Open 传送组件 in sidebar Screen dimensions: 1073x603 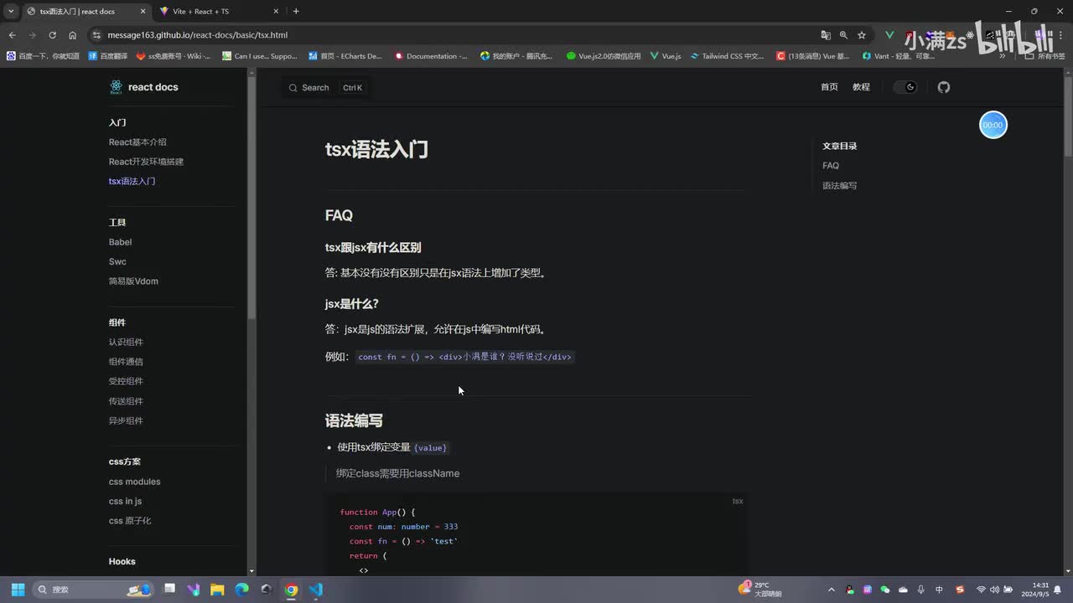coord(126,401)
